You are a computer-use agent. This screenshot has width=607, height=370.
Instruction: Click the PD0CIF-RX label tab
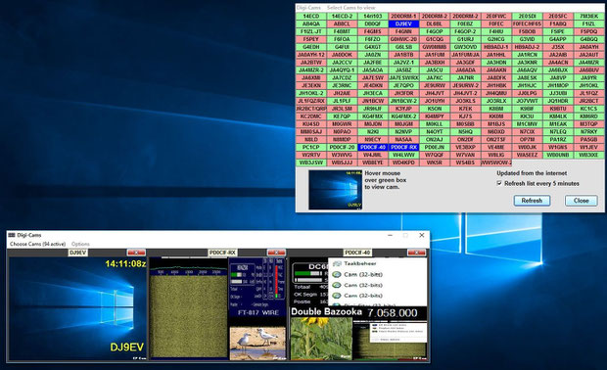pos(222,253)
